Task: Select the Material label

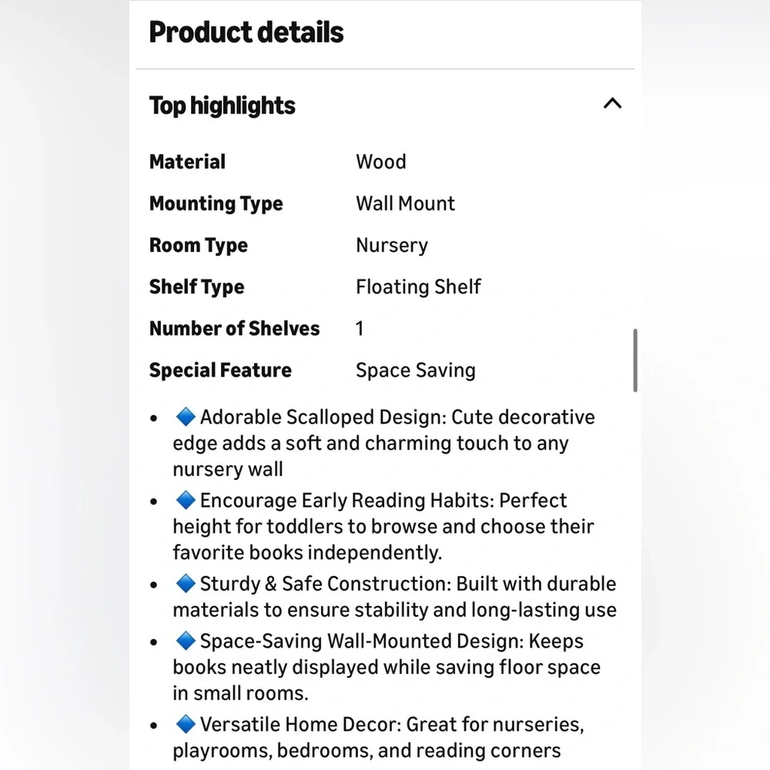Action: pos(187,162)
